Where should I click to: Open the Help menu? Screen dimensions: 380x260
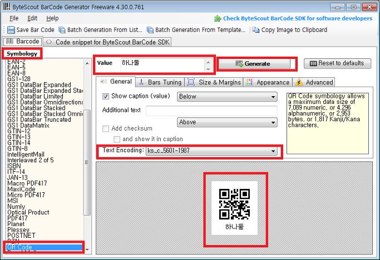tap(52, 18)
